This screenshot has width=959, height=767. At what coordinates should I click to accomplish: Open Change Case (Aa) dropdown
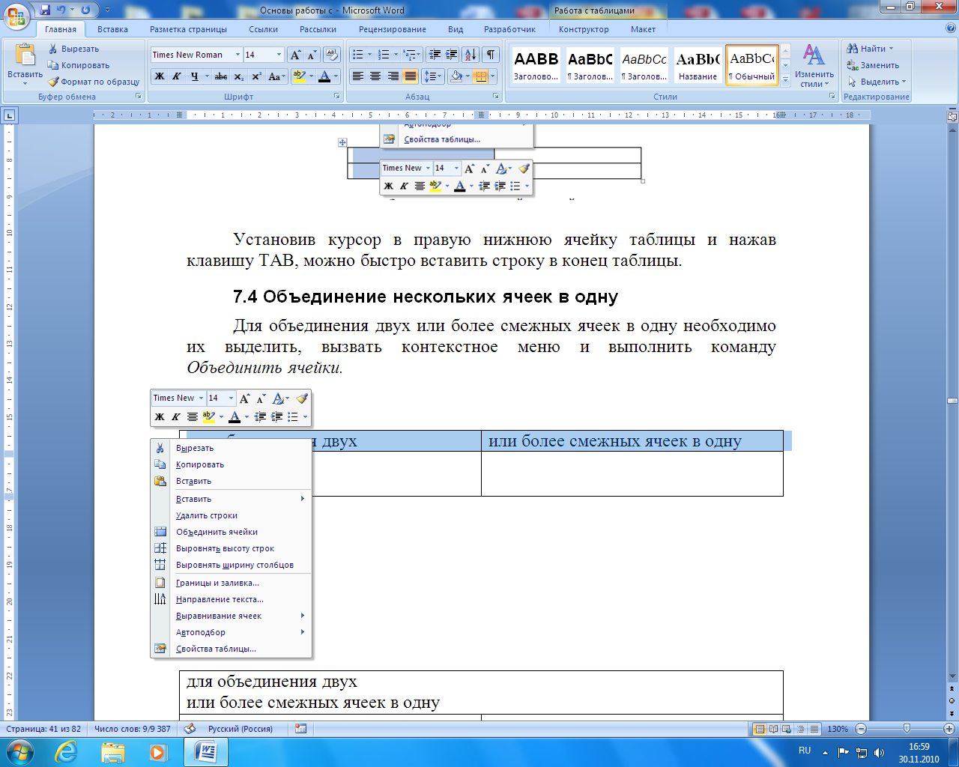(275, 76)
